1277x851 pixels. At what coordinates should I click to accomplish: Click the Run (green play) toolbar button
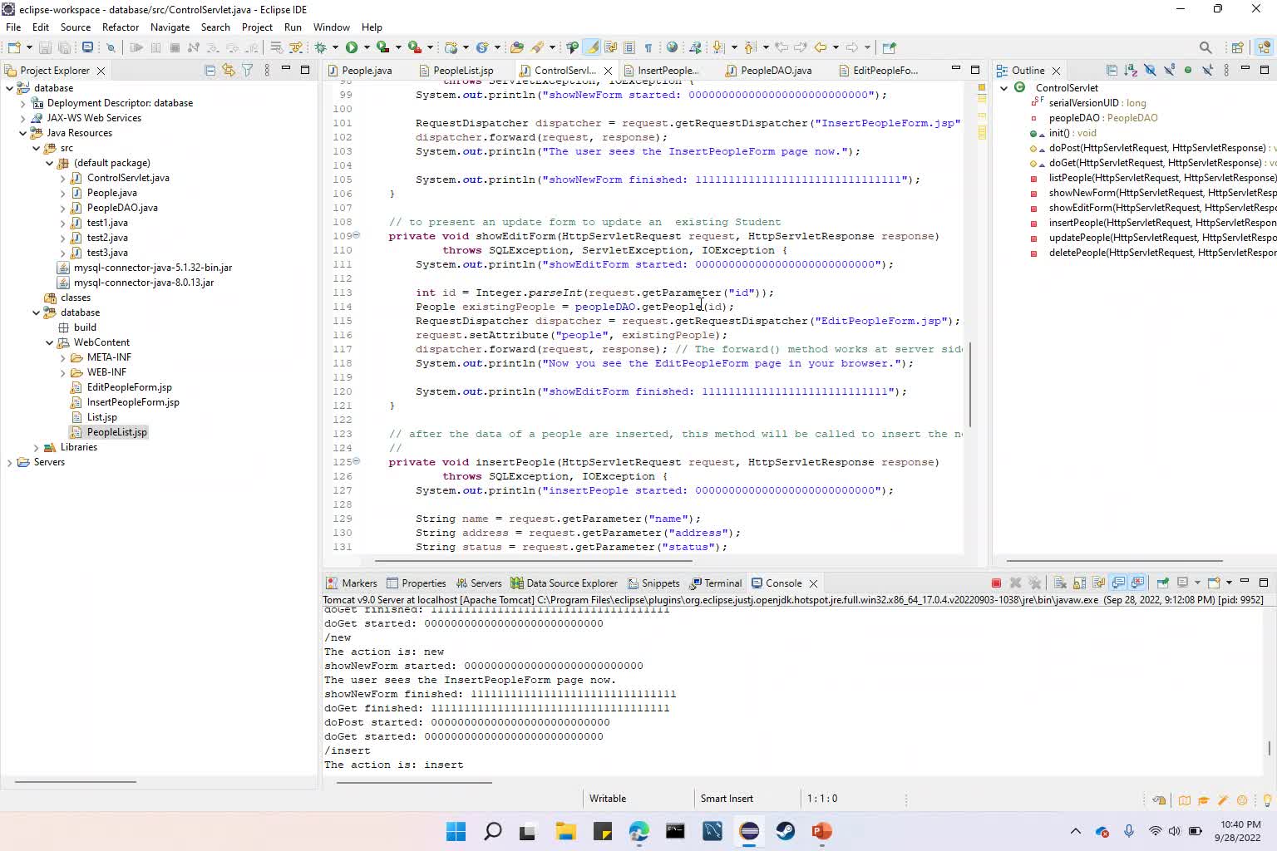click(x=352, y=47)
